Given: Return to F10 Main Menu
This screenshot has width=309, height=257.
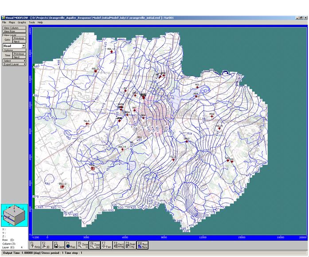Looking at the screenshot, I should point(142,245).
